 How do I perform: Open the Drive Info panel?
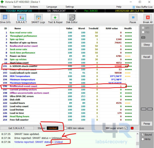5,17
